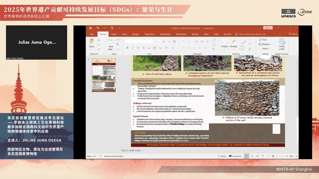319x179 pixels.
Task: Click the Sign in button
Action: coord(268,28)
